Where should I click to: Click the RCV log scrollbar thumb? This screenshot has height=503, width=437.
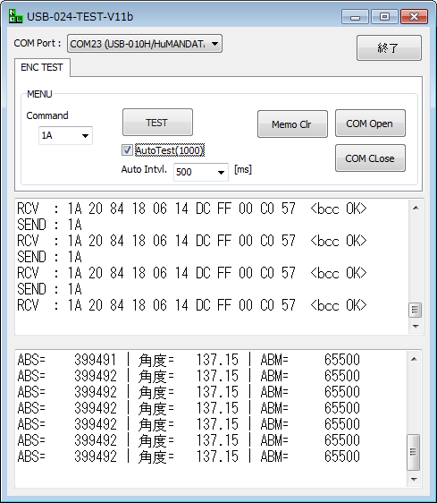pyautogui.click(x=416, y=310)
